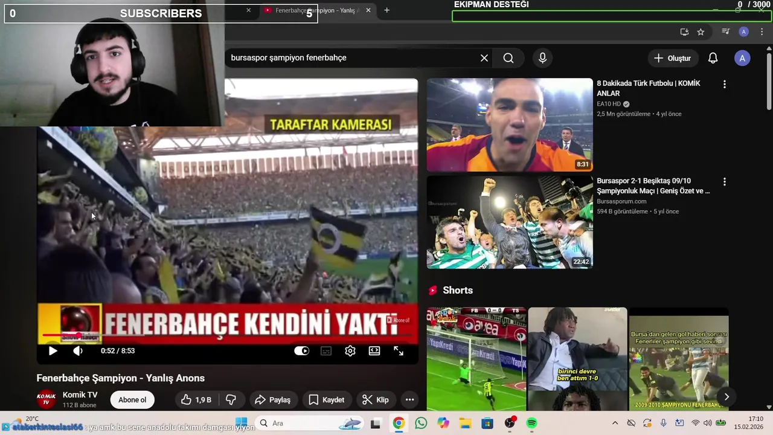The image size is (773, 435).
Task: Open Chrome media controls icon
Action: coord(726,32)
